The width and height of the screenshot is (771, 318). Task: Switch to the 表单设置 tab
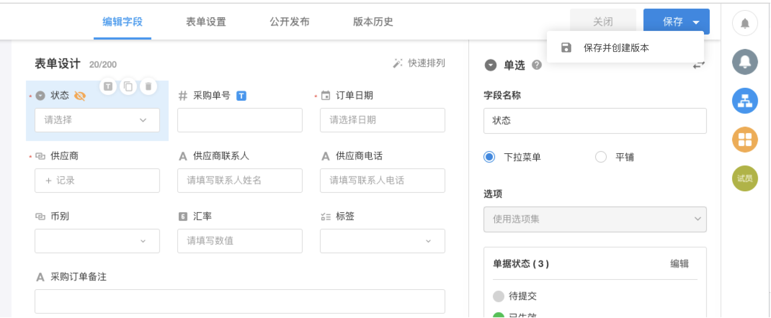(x=206, y=22)
